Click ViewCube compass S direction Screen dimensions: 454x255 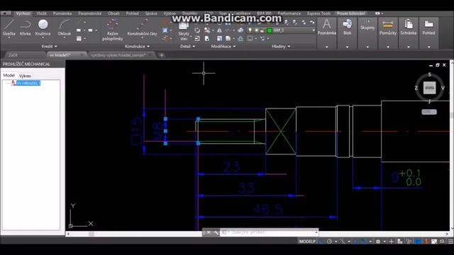click(x=429, y=74)
